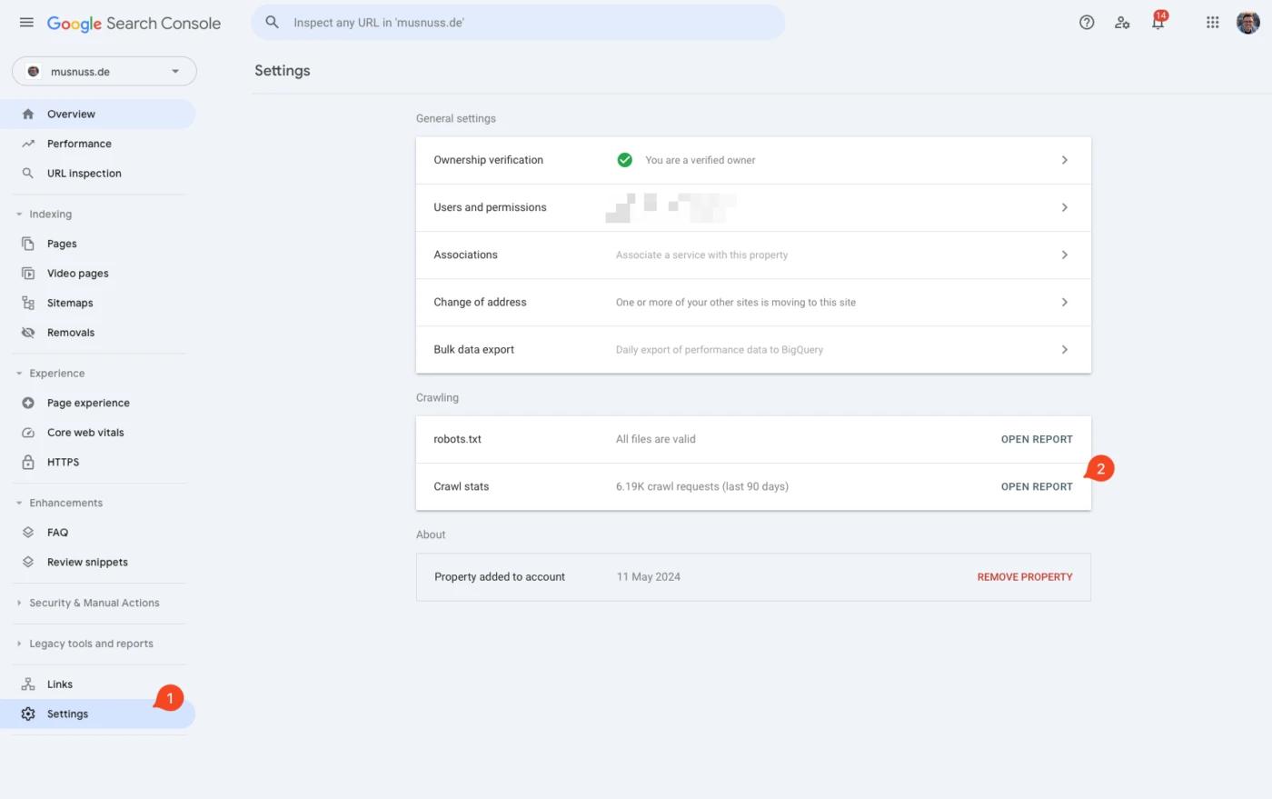1272x799 pixels.
Task: Click "You are a verified owner" text
Action: tap(701, 160)
